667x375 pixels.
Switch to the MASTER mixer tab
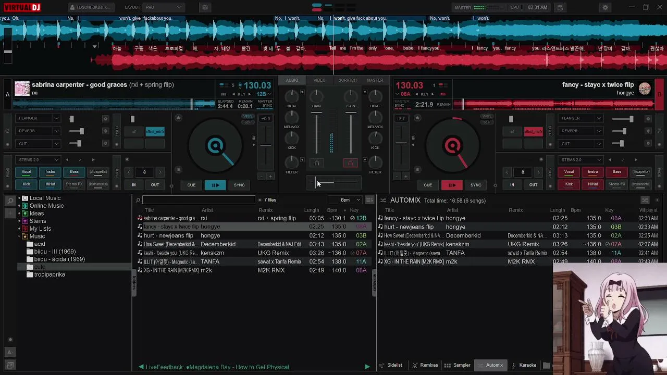pyautogui.click(x=375, y=80)
